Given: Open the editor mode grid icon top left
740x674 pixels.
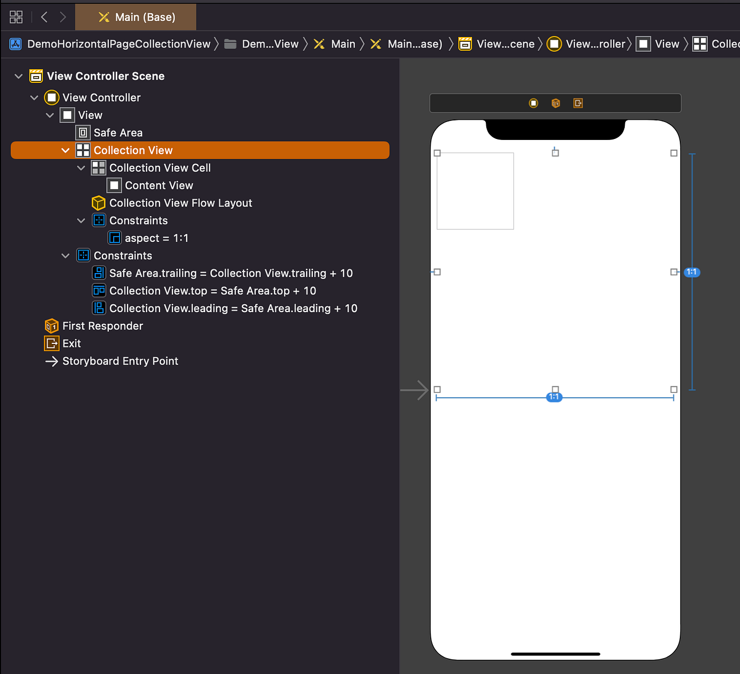Looking at the screenshot, I should coord(16,16).
